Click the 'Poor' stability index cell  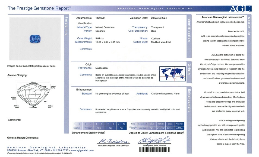pyautogui.click(x=121, y=128)
